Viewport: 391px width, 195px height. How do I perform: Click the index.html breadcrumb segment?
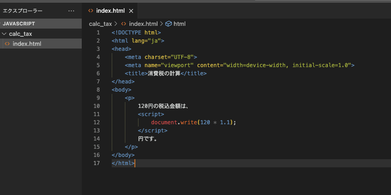143,24
